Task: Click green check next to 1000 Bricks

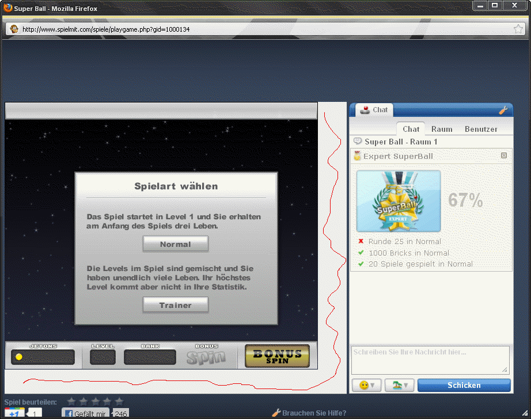Action: (361, 253)
